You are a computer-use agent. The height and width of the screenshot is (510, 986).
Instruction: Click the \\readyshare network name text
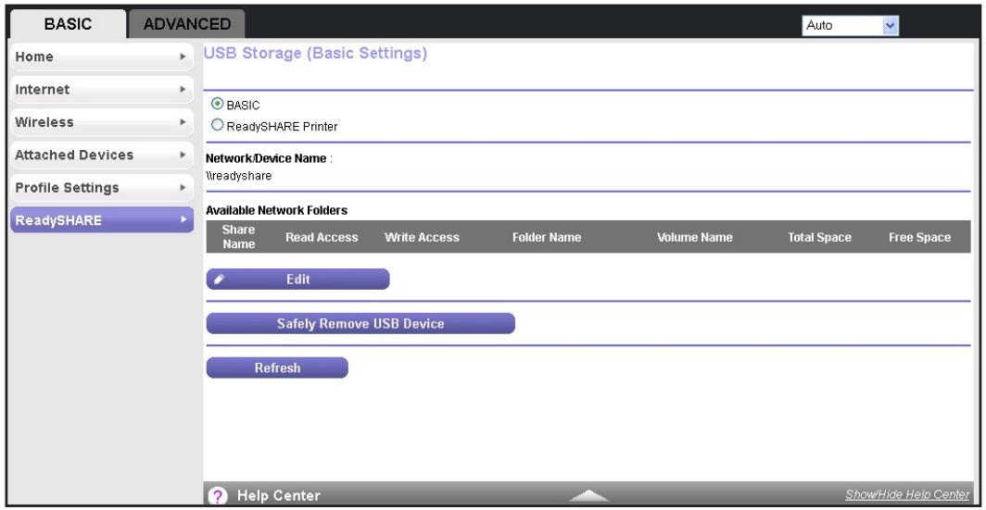pyautogui.click(x=239, y=176)
